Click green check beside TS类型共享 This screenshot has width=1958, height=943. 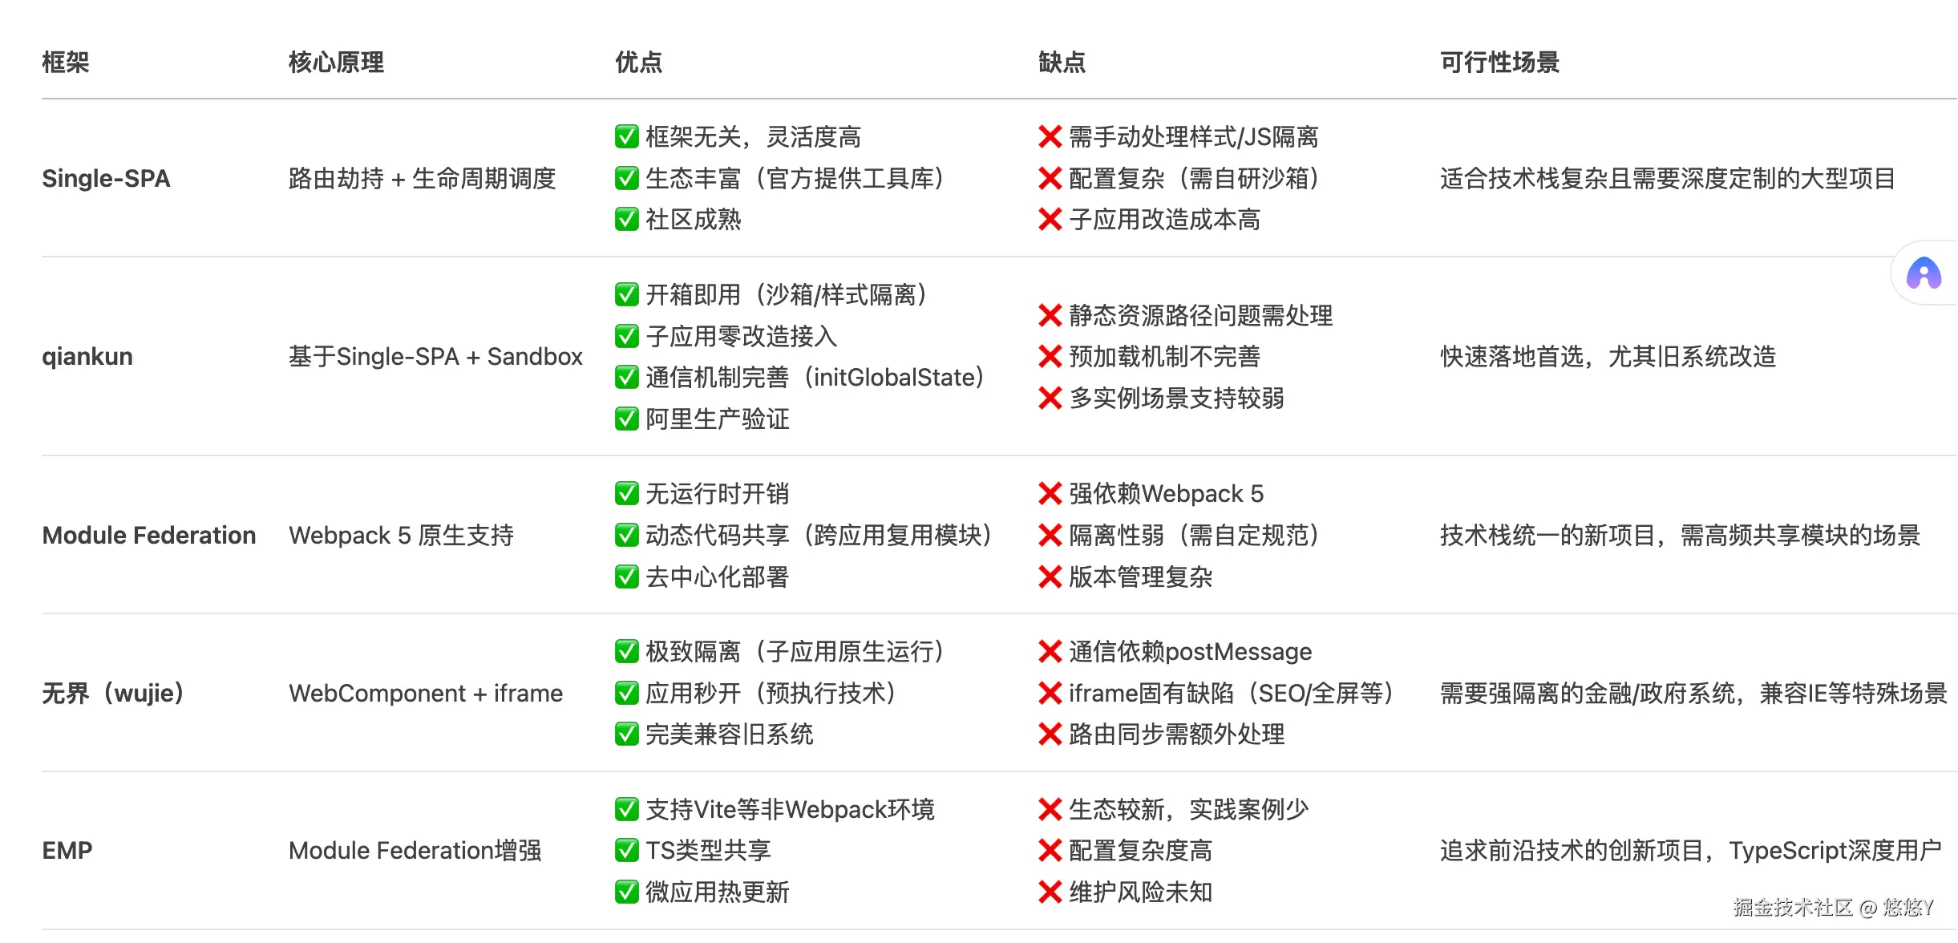626,850
